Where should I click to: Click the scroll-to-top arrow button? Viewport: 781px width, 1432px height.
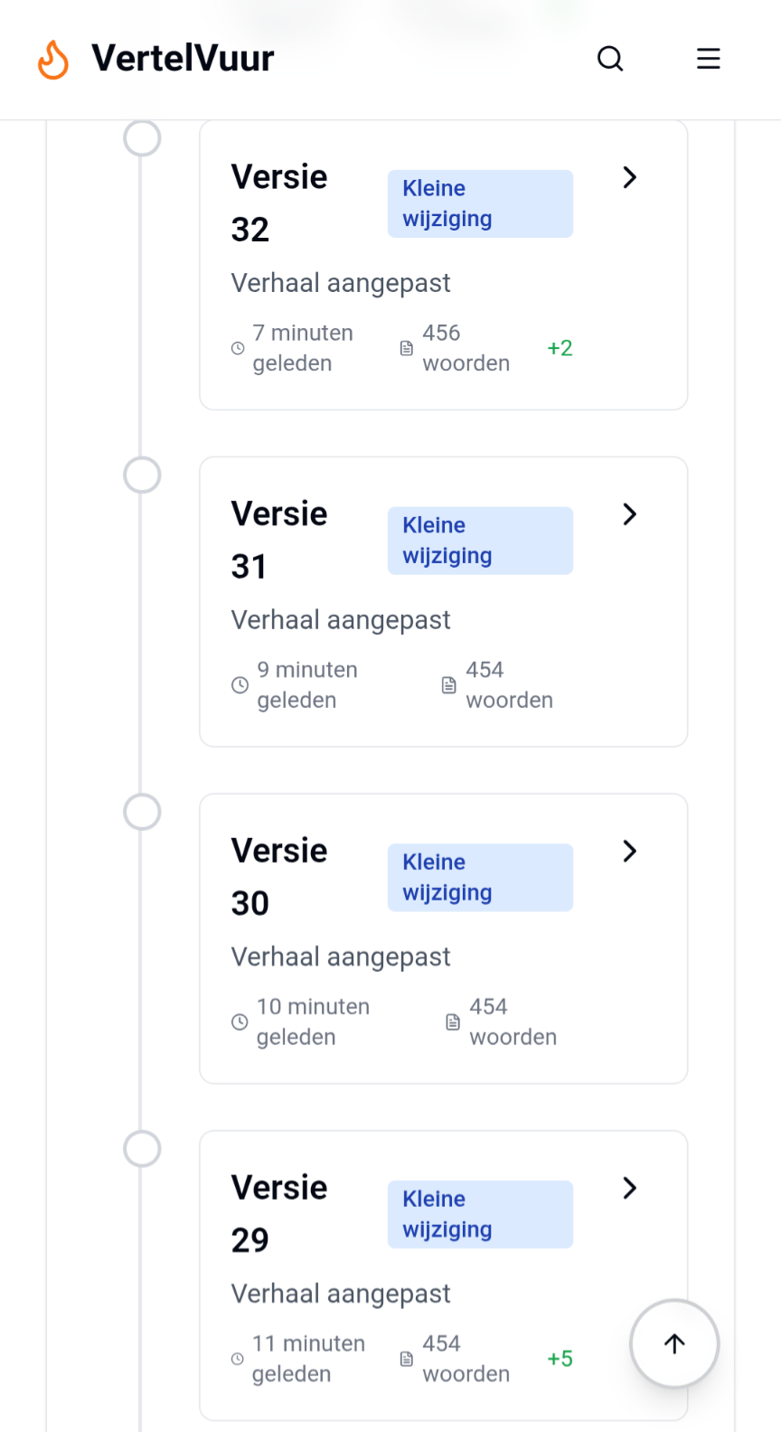[674, 1343]
